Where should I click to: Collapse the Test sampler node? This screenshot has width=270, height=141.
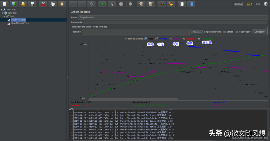tap(4, 16)
